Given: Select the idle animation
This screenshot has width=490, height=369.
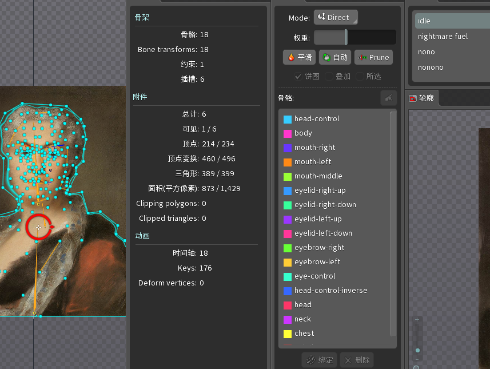Looking at the screenshot, I should coord(452,21).
